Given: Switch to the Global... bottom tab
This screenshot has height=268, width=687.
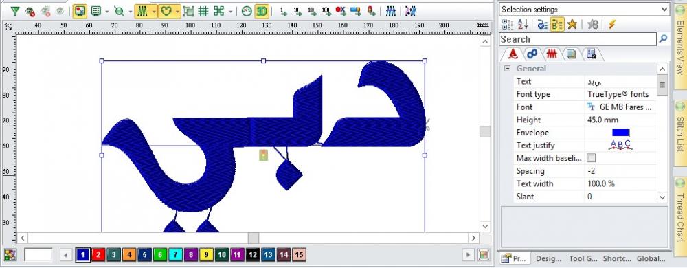Looking at the screenshot, I should click(651, 259).
